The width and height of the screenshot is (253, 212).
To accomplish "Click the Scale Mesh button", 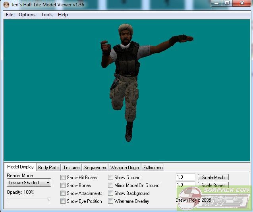I will coord(213,178).
